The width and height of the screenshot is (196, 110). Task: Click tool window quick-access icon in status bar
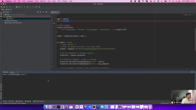pos(1,103)
